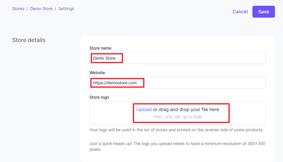
Task: Select the Settings breadcrumb entry
Action: [x=66, y=8]
